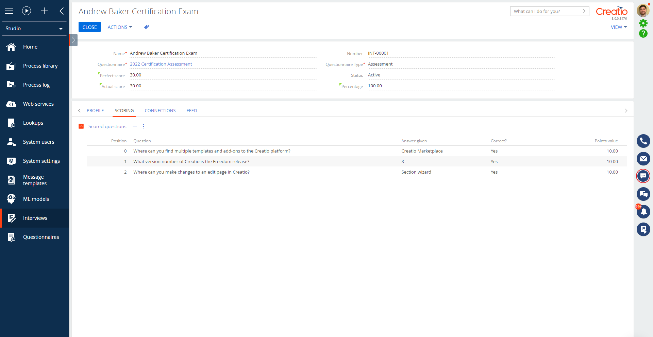Open the answer link 8
The image size is (653, 337).
[403, 162]
